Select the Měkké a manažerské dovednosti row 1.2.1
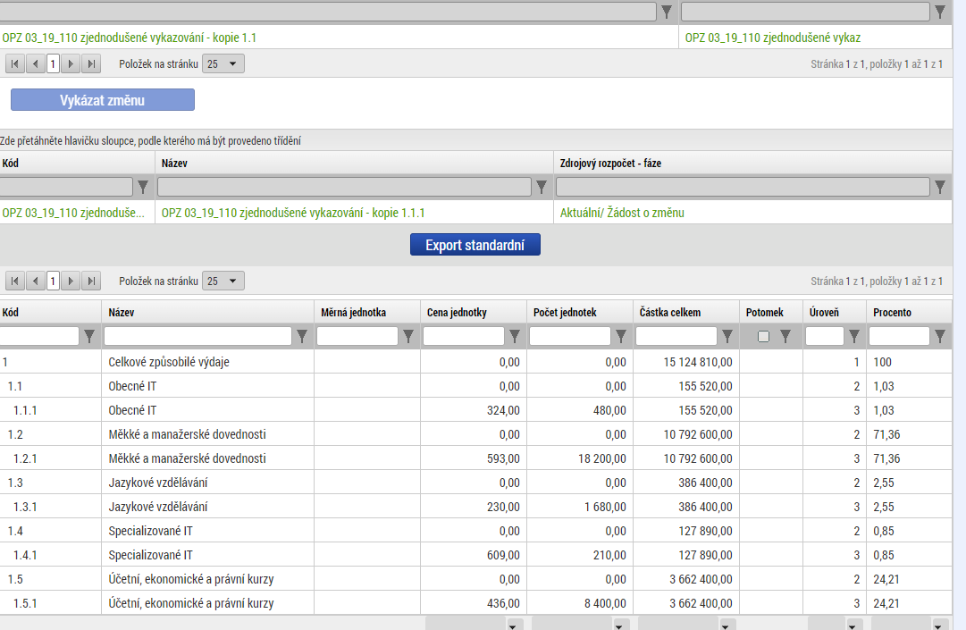The image size is (966, 630). click(187, 458)
